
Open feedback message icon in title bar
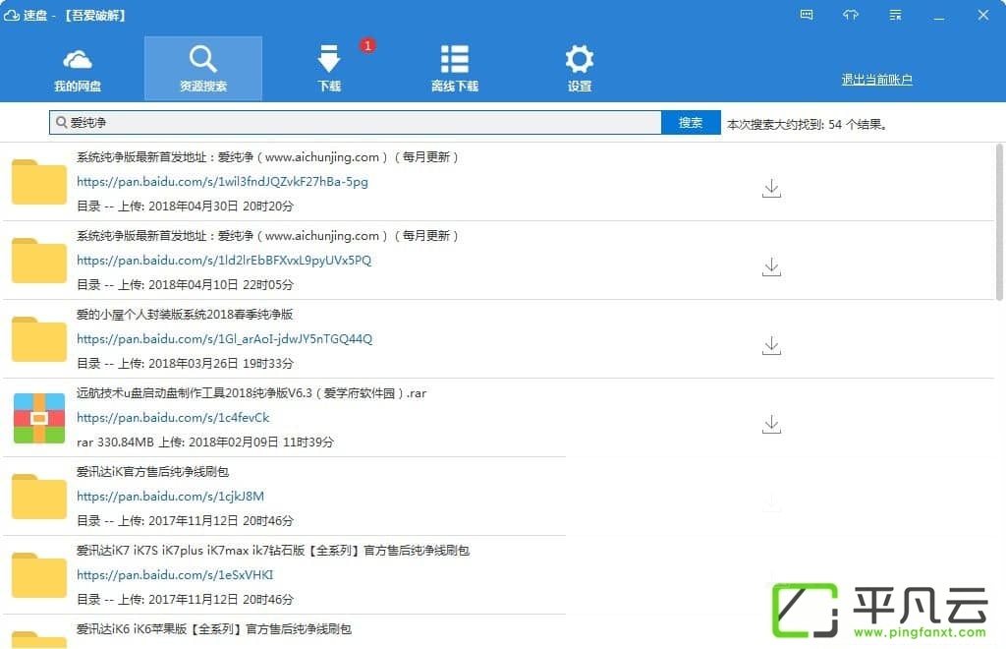tap(807, 15)
